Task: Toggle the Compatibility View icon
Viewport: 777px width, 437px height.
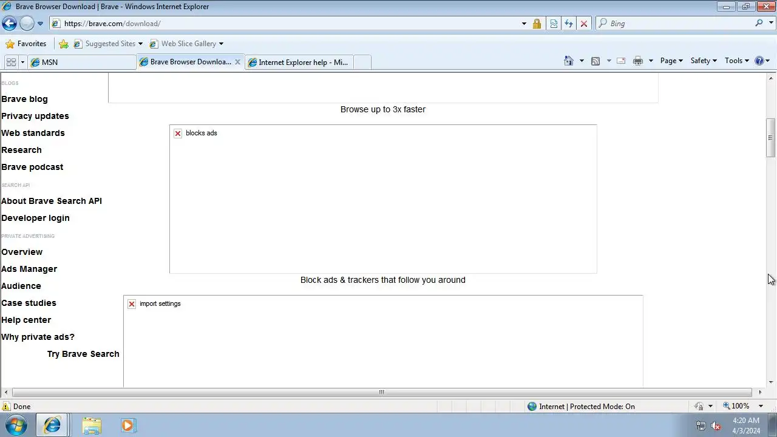Action: coord(554,24)
